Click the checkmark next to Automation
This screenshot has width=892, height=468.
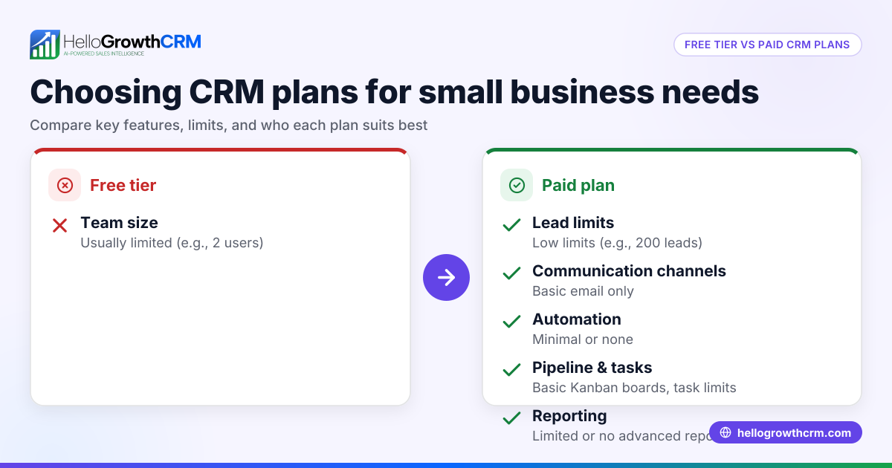[x=511, y=322]
